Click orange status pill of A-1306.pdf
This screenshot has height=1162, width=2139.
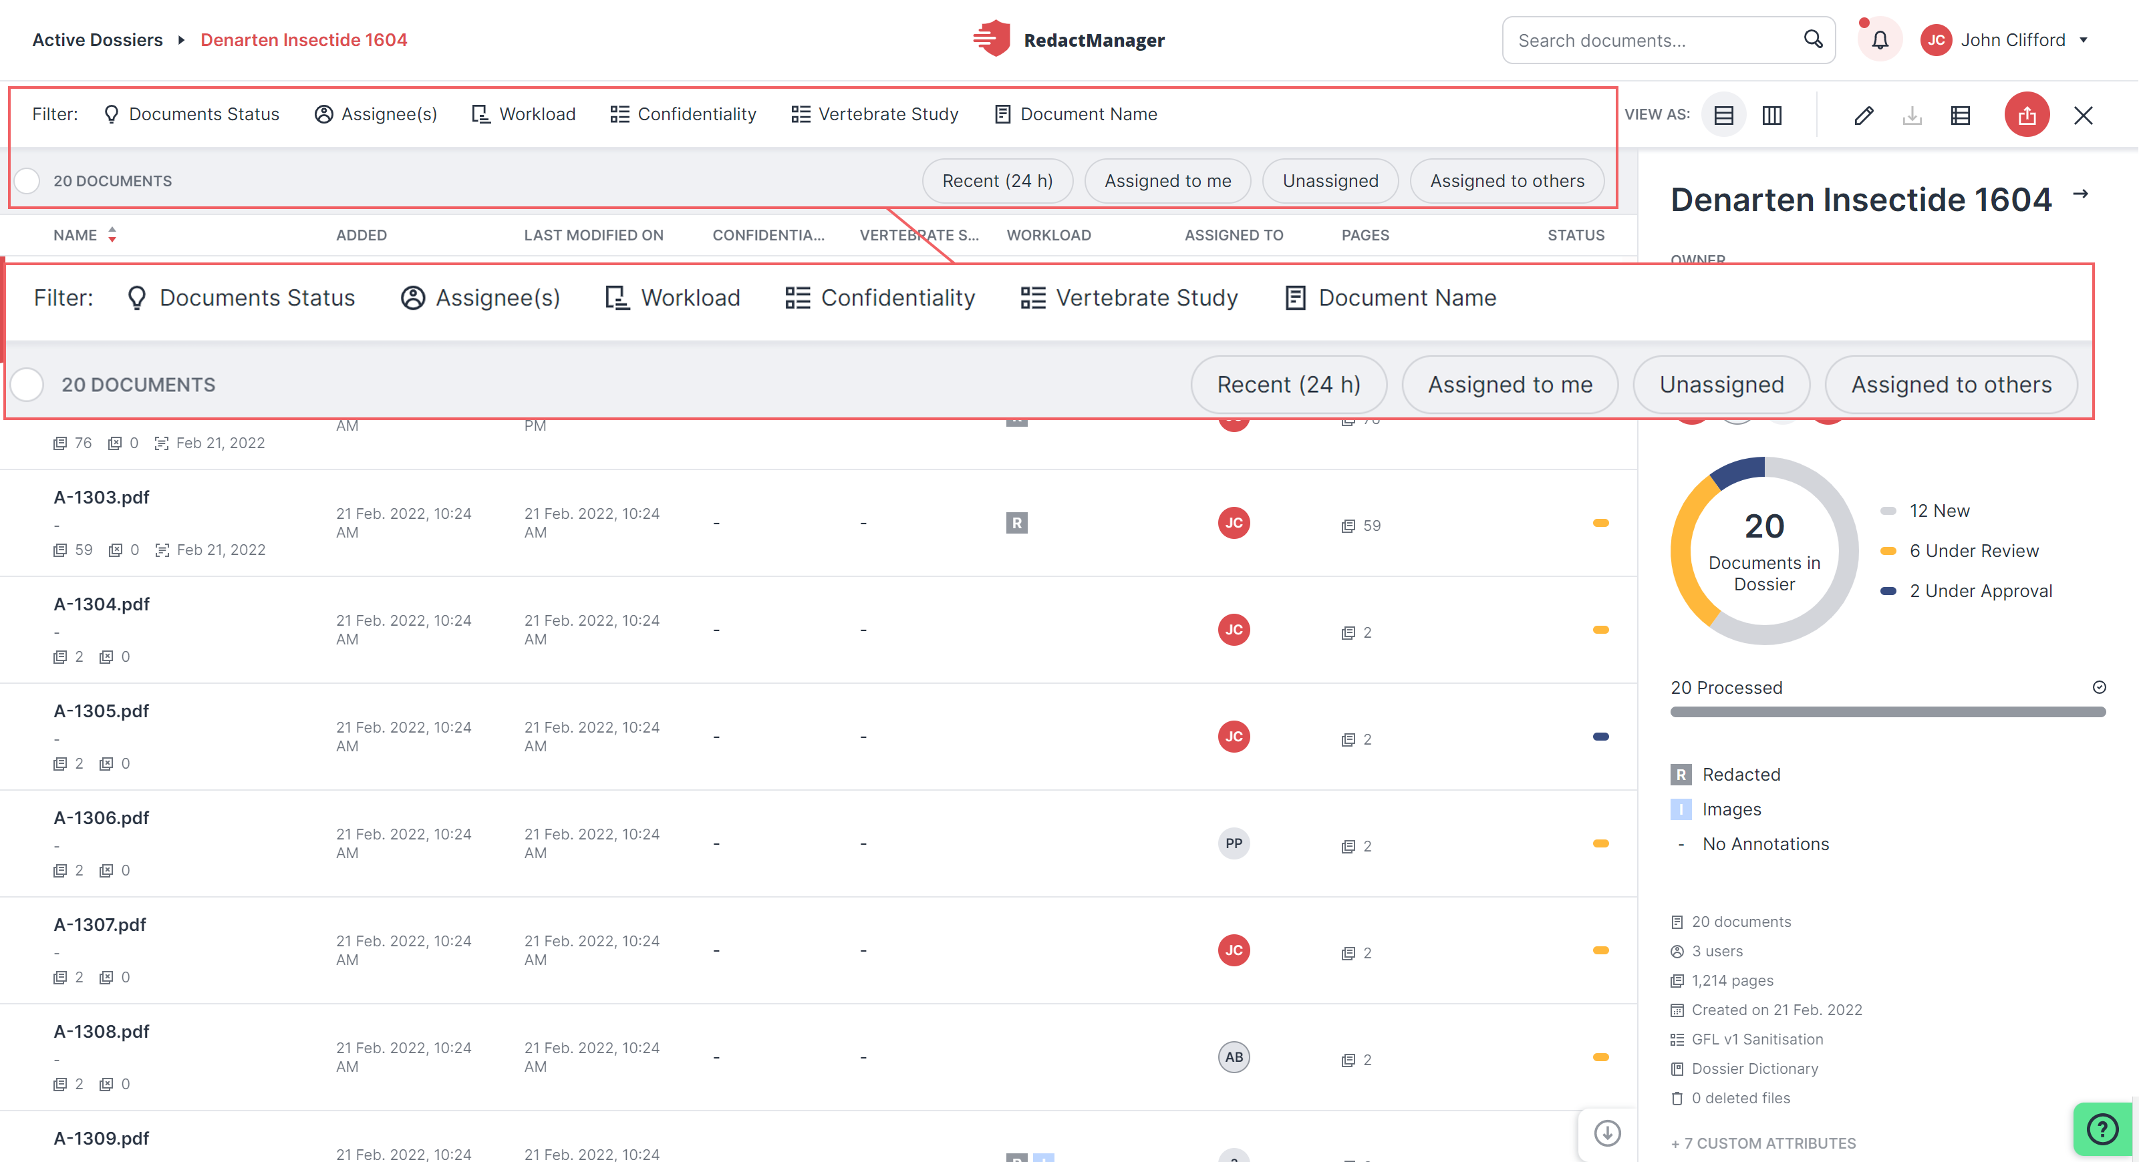(x=1601, y=843)
